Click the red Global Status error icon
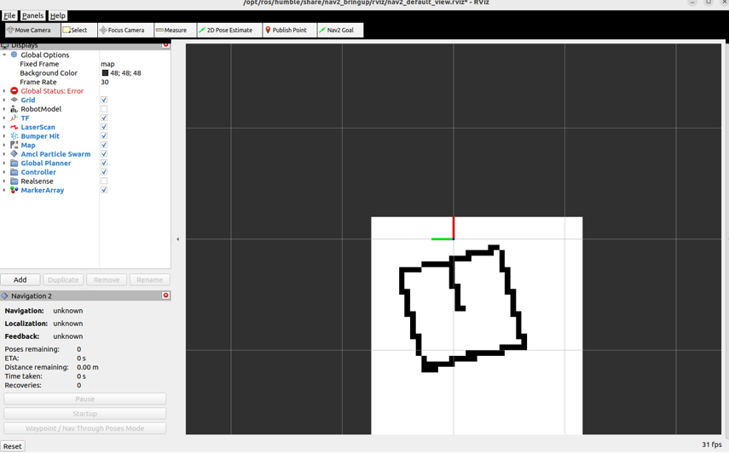The image size is (729, 453). click(14, 91)
